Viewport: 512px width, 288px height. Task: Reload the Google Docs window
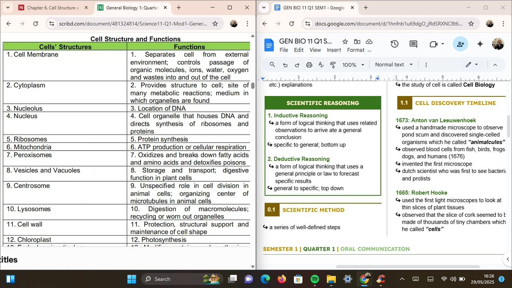coord(291,24)
